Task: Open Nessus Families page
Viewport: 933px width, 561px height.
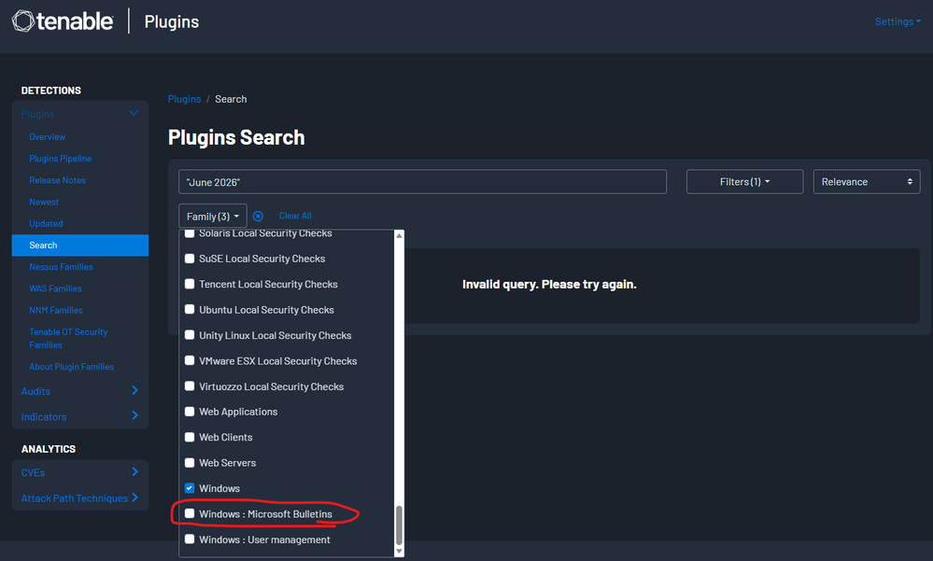Action: 61,267
